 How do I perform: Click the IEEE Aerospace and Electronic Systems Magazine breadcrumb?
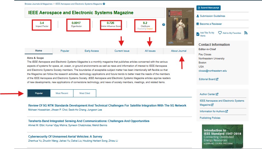(x=79, y=4)
